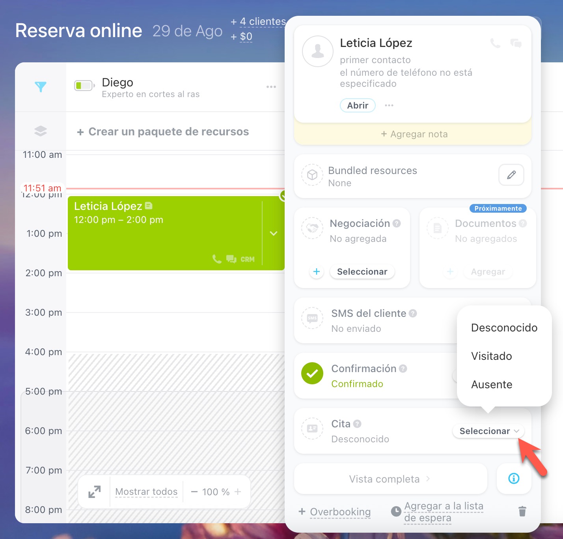
Task: Call client using phone icon in card
Action: [x=496, y=43]
